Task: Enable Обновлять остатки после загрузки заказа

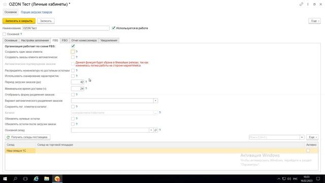Action: tap(73, 124)
